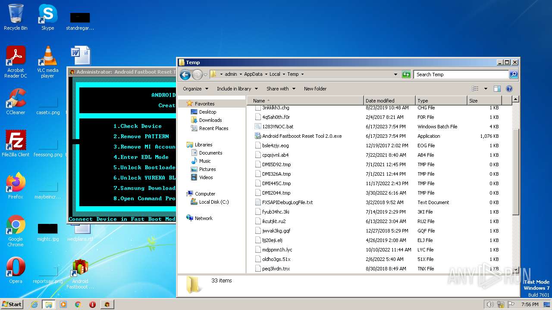Open the Organize dropdown menu
The image size is (552, 310).
pos(195,89)
